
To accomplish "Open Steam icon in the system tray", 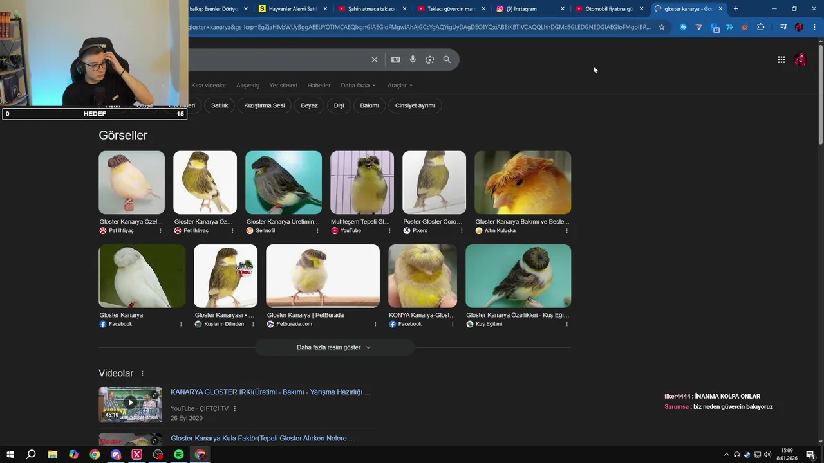I will click(747, 455).
